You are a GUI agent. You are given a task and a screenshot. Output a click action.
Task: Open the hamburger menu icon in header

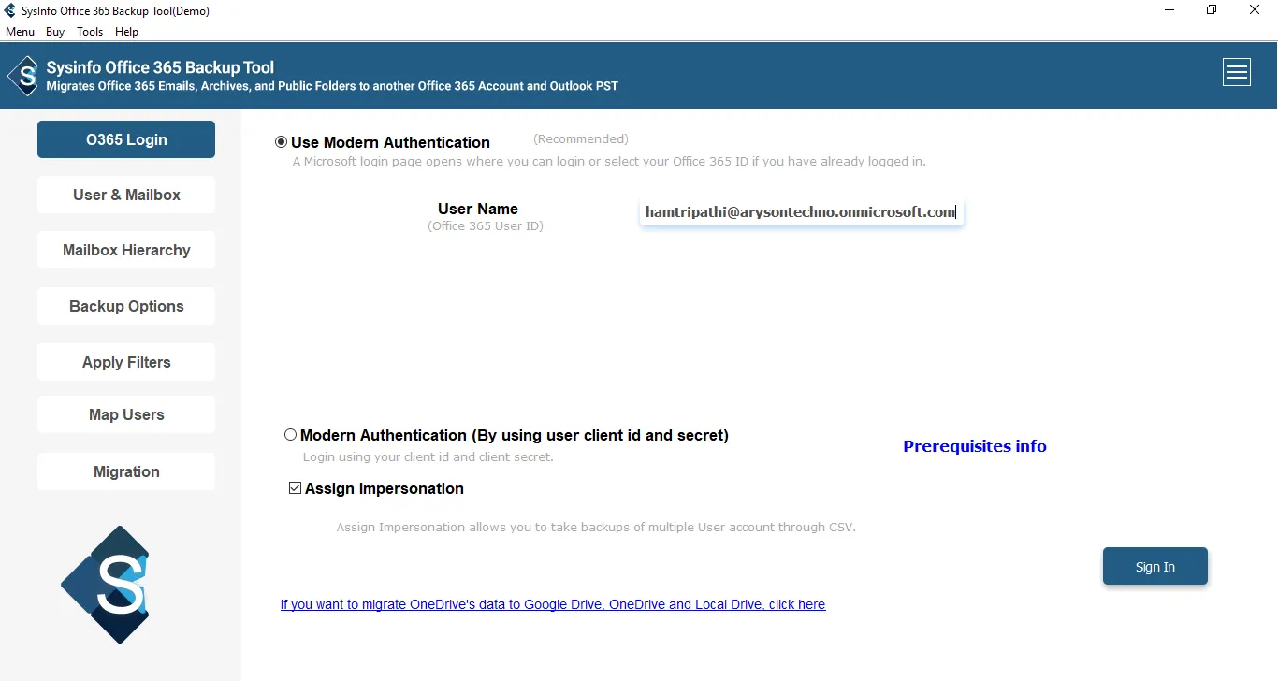point(1236,72)
